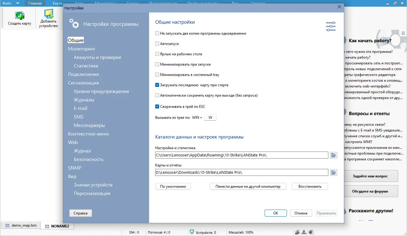Screen dimensions: 407x236
Task: Enable 'Не запускать две копии программы одновременно'
Action: [157, 33]
